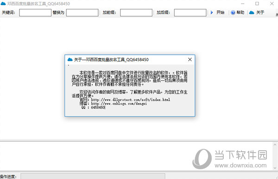Click the 操作进度 progress bar
Viewport: 278px width, 179px height.
coord(93,176)
